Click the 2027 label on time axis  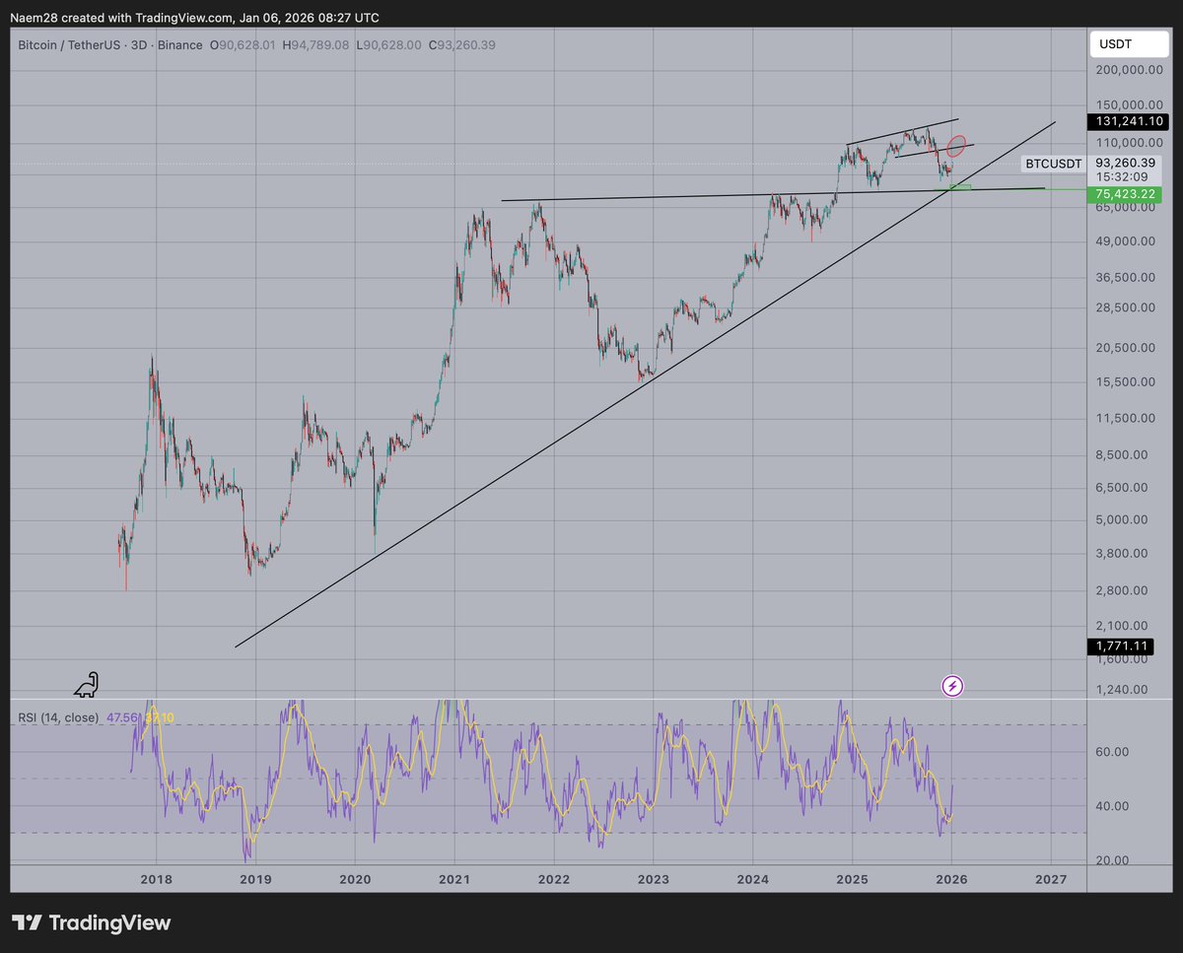(1051, 880)
